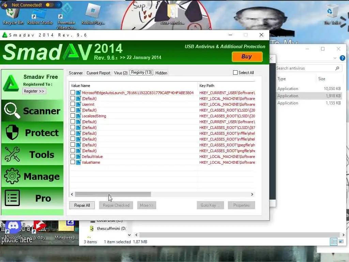Select MicrosoftEdgeAutoLaunch registry entry text
Viewport: 349px width, 262px height.
[x=138, y=93]
